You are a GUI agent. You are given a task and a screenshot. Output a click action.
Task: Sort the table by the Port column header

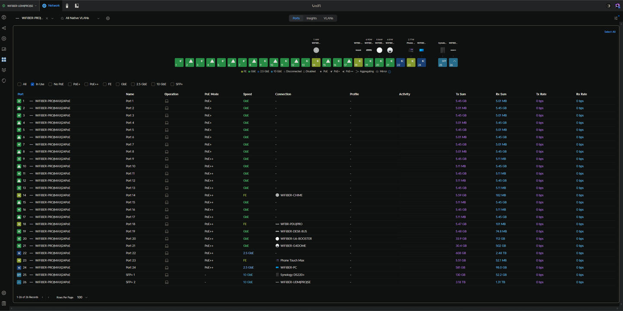tap(20, 94)
